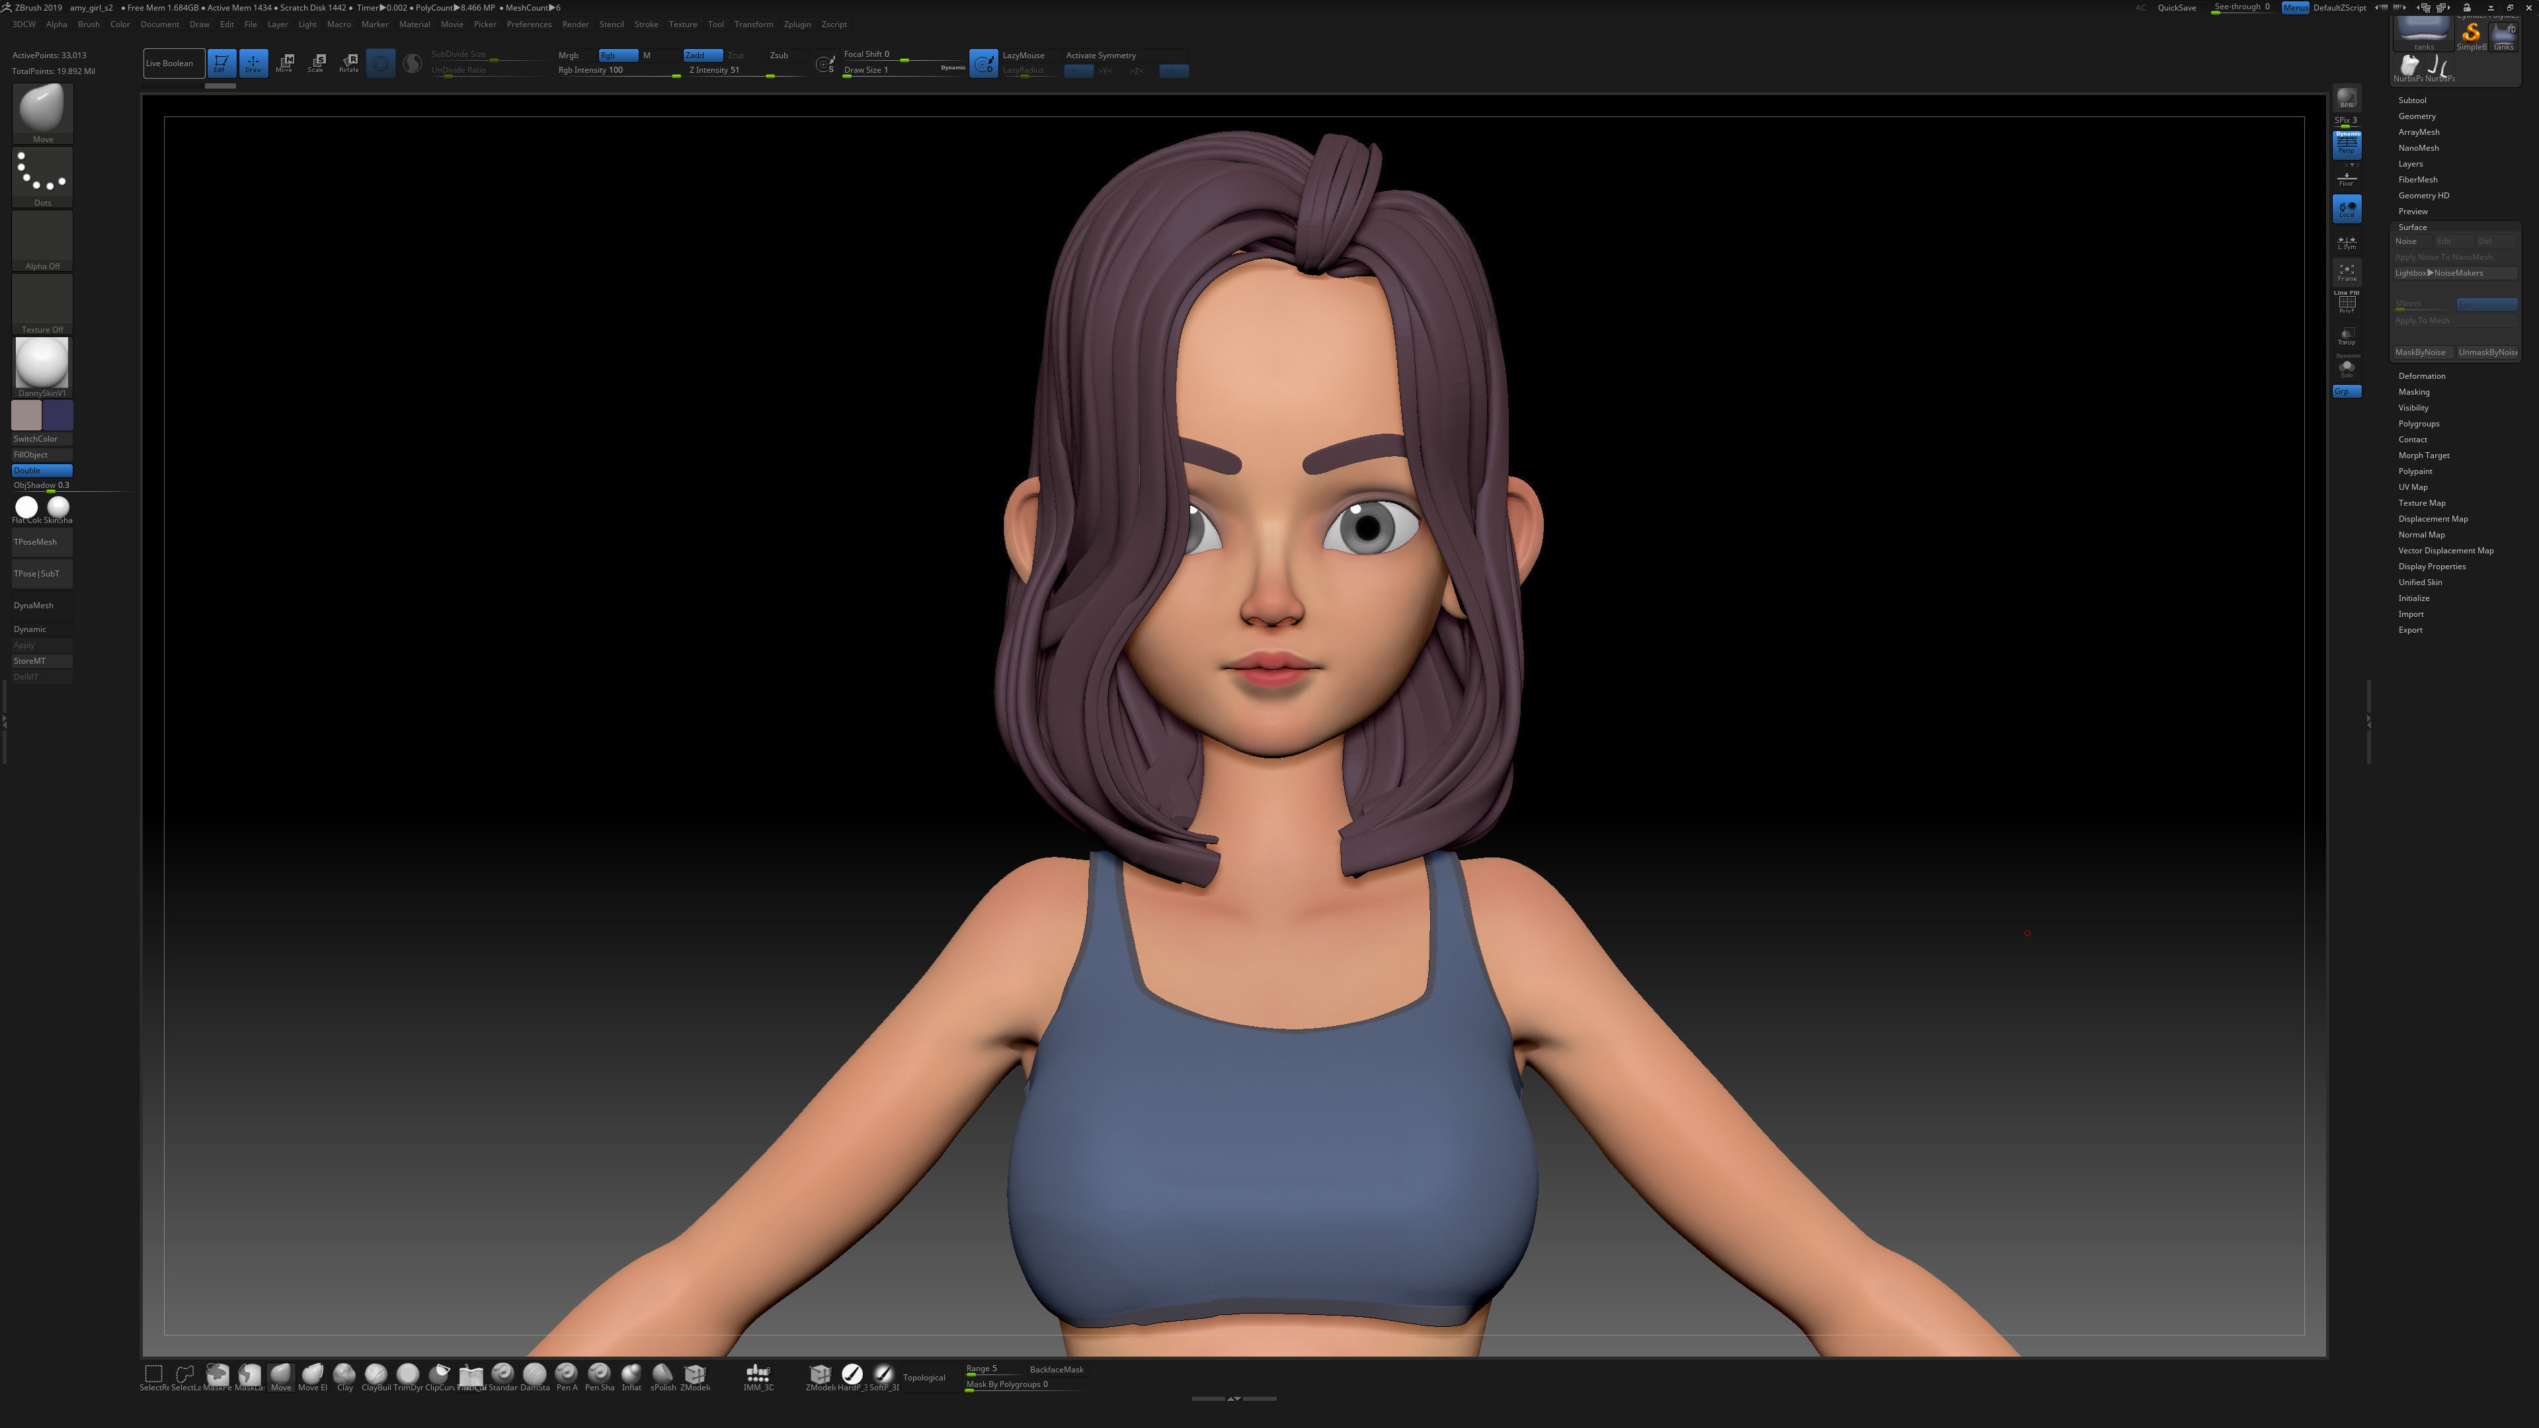Open the Brush menu

tap(89, 24)
